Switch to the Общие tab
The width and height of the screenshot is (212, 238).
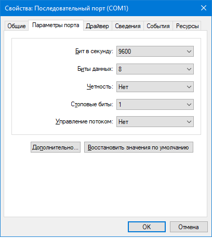(17, 26)
